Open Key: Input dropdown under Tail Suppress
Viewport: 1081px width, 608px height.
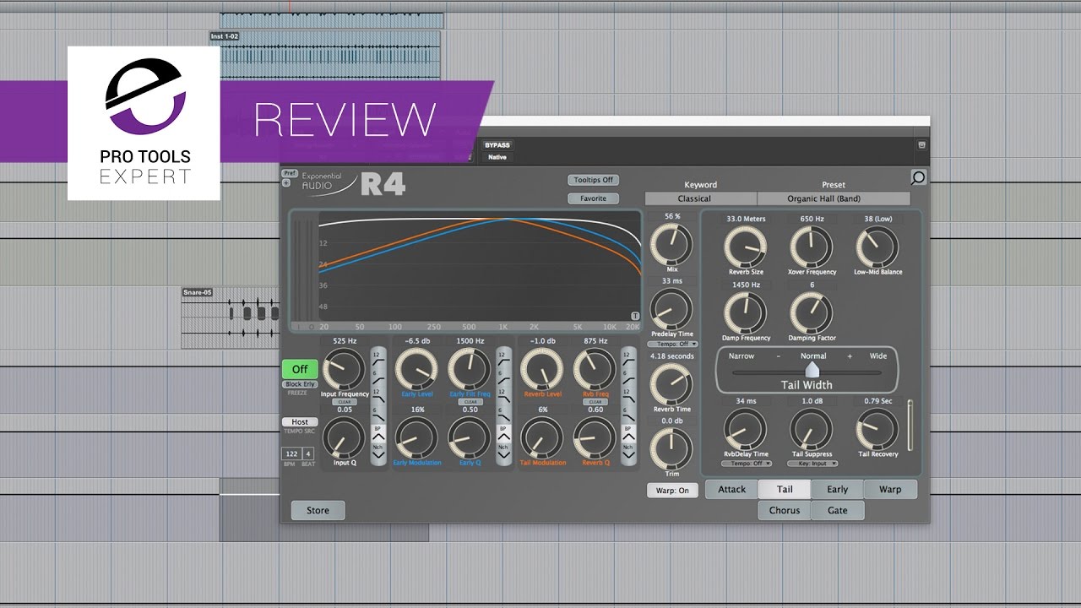click(x=812, y=464)
